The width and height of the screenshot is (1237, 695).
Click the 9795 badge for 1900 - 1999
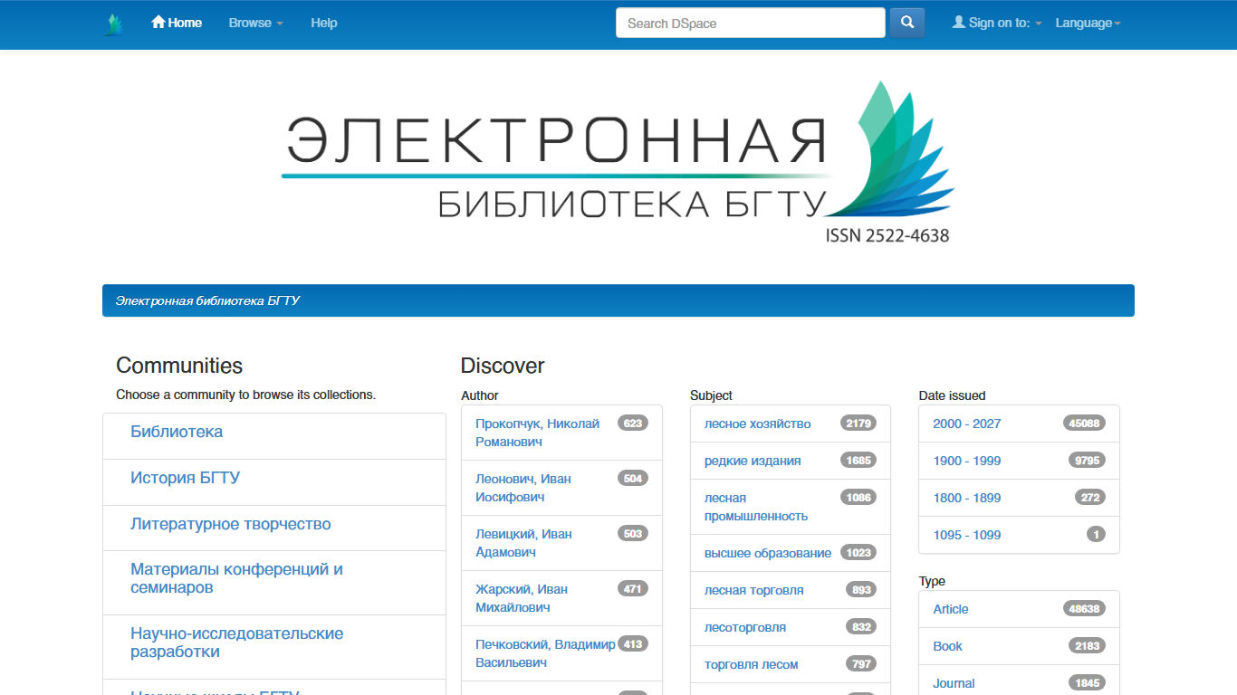1087,460
